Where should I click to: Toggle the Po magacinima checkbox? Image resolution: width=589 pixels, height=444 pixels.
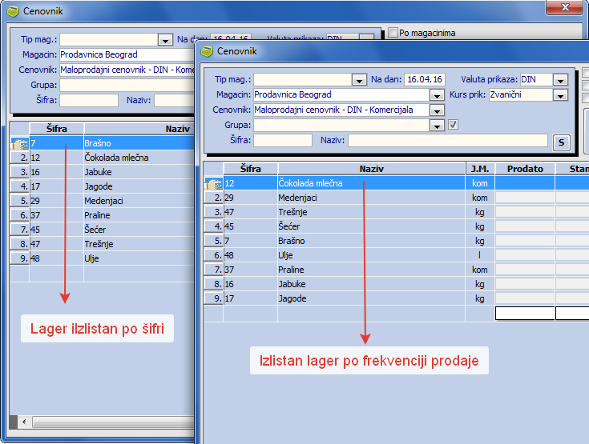click(x=393, y=33)
